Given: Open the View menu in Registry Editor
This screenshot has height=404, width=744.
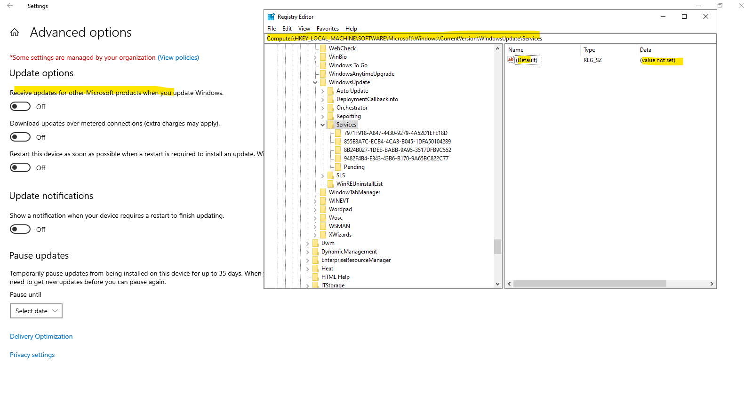Looking at the screenshot, I should tap(304, 29).
